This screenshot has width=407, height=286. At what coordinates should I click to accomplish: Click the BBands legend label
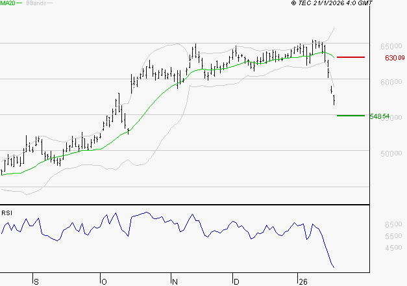coord(36,3)
